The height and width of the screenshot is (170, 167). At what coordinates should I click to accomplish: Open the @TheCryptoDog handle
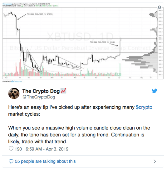[x=39, y=97]
